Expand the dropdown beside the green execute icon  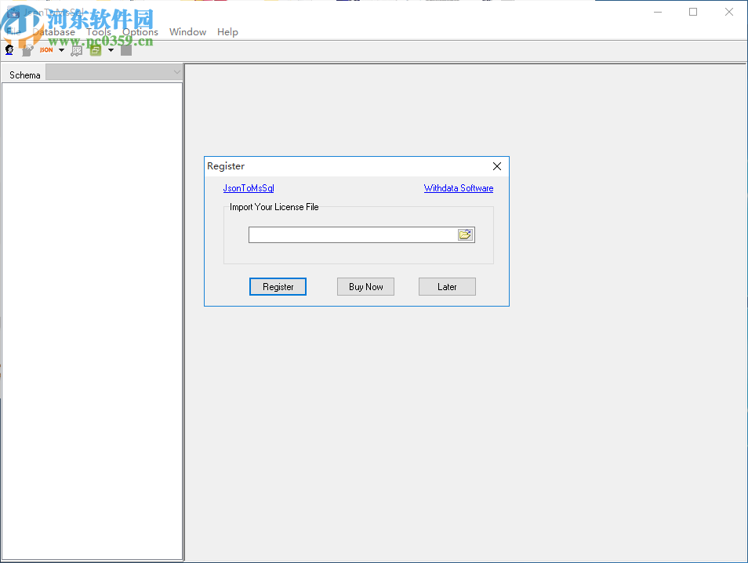click(x=111, y=49)
